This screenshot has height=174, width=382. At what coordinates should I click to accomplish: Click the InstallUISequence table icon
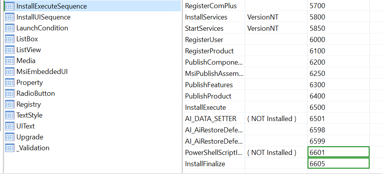pyautogui.click(x=10, y=17)
